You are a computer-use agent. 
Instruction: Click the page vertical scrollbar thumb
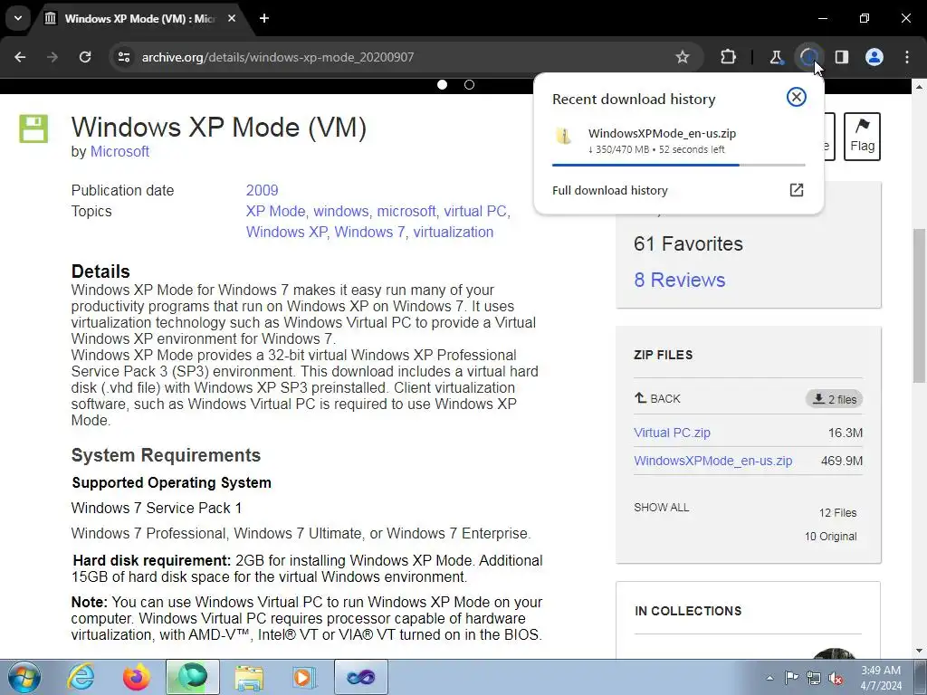pyautogui.click(x=918, y=305)
